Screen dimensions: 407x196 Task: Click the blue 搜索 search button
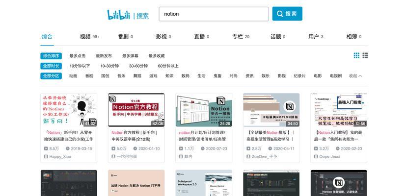(x=287, y=14)
